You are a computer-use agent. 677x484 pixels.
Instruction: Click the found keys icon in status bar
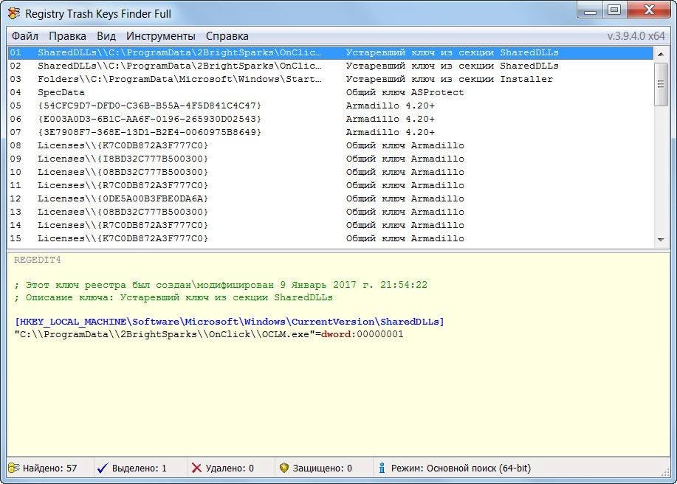tap(14, 468)
